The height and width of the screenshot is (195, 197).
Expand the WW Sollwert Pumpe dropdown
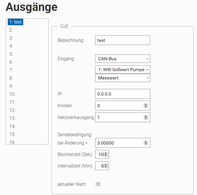[x=122, y=70]
